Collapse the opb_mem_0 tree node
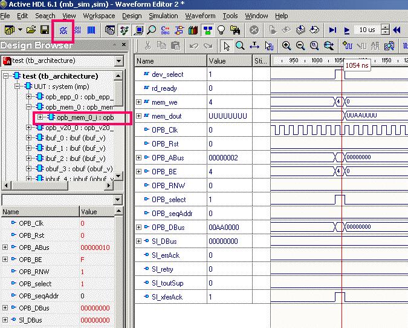Viewport: 408px width, 328px height. tap(28, 107)
